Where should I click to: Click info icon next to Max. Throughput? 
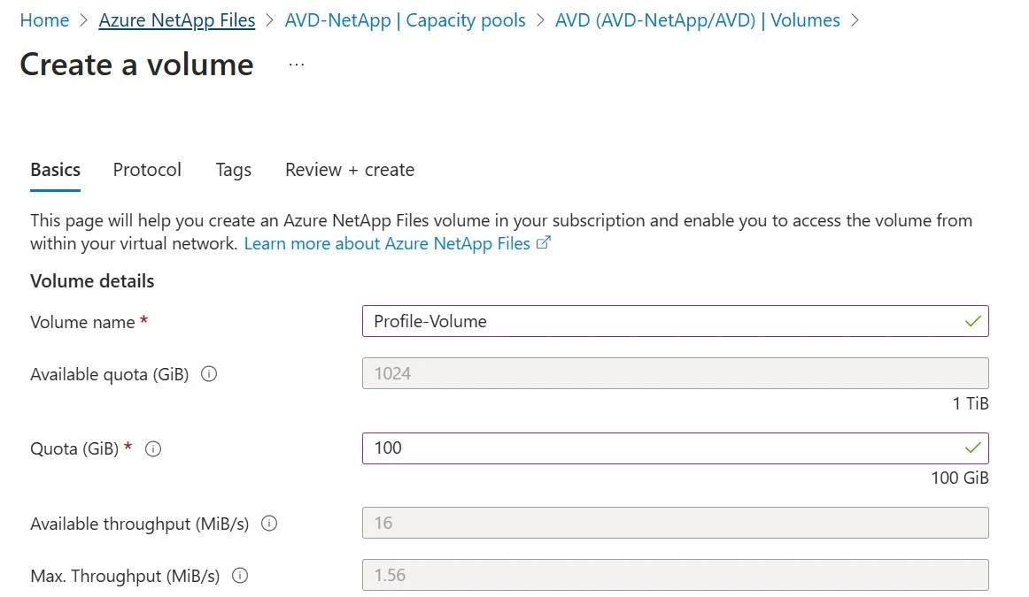239,576
